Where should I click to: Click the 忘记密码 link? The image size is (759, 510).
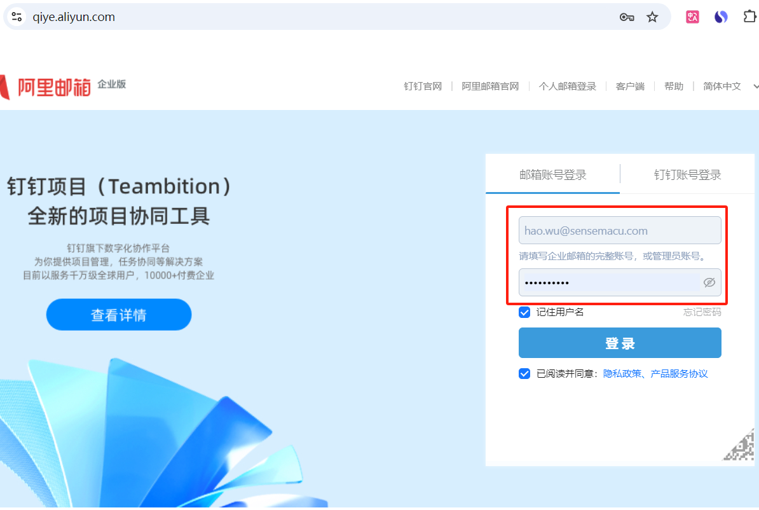(702, 312)
